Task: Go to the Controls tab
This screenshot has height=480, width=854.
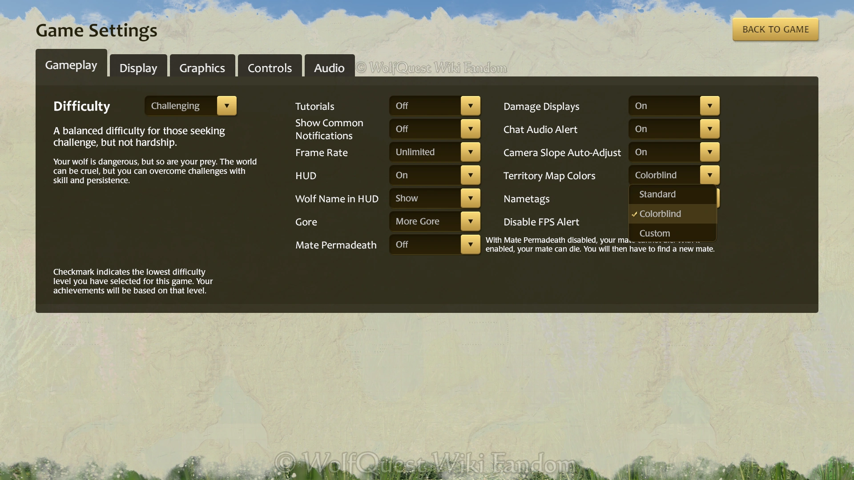Action: click(x=270, y=68)
